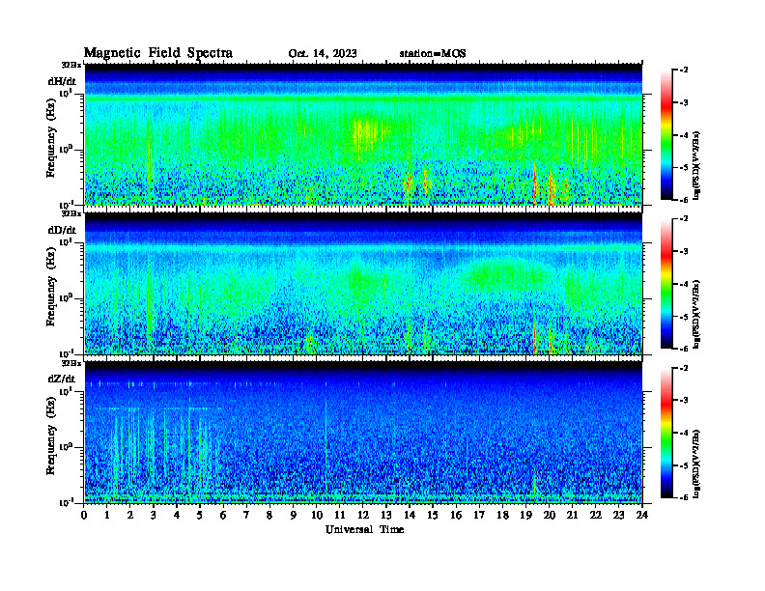This screenshot has height=591, width=765.
Task: Click the "Universal Time" axis title
Action: pos(364,529)
